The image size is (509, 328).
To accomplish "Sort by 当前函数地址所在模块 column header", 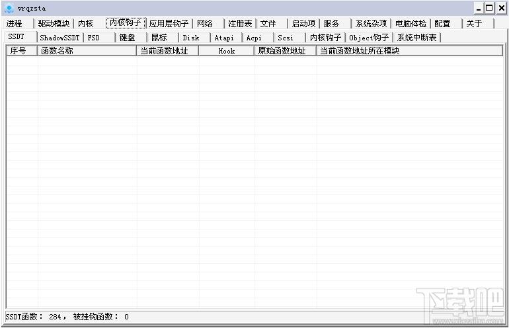I will (x=410, y=51).
